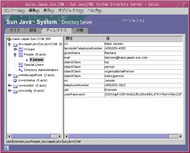This screenshot has height=153, width=190.
Task: Select the cn=monitor (5 acis) label
Action: tap(32, 86)
